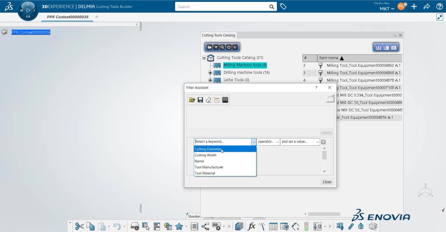Click the Undo arrow icon

(117, 226)
